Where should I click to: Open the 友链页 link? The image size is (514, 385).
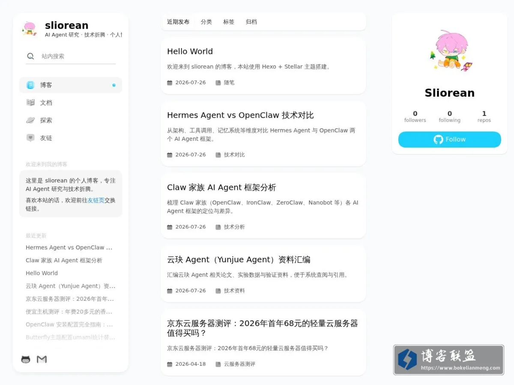coord(96,200)
